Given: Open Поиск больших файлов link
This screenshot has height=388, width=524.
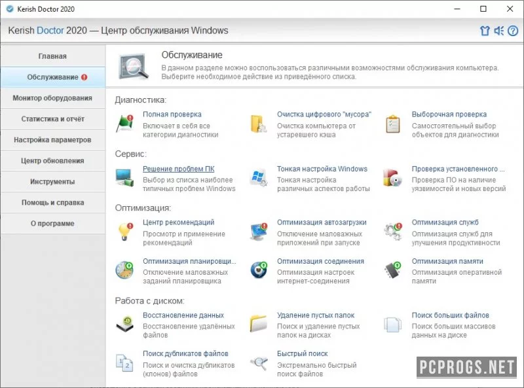Looking at the screenshot, I should pos(451,315).
